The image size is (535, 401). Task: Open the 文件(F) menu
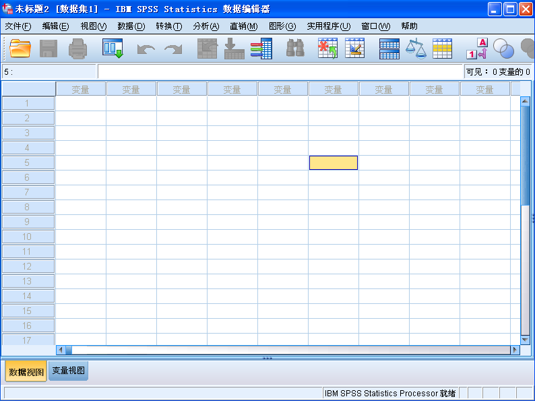coord(18,26)
